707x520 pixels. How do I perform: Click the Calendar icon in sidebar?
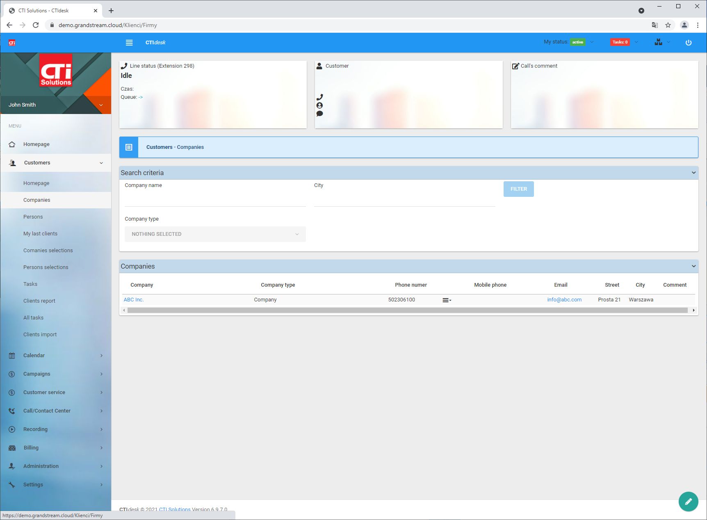[x=12, y=356]
